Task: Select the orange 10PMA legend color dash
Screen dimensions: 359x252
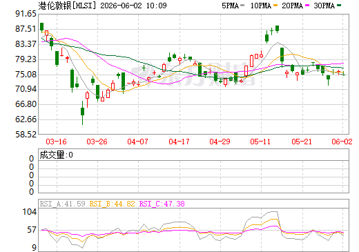Action: tap(275, 5)
